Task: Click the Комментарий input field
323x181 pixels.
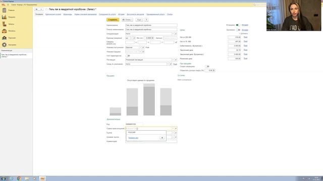Action: tap(151, 141)
